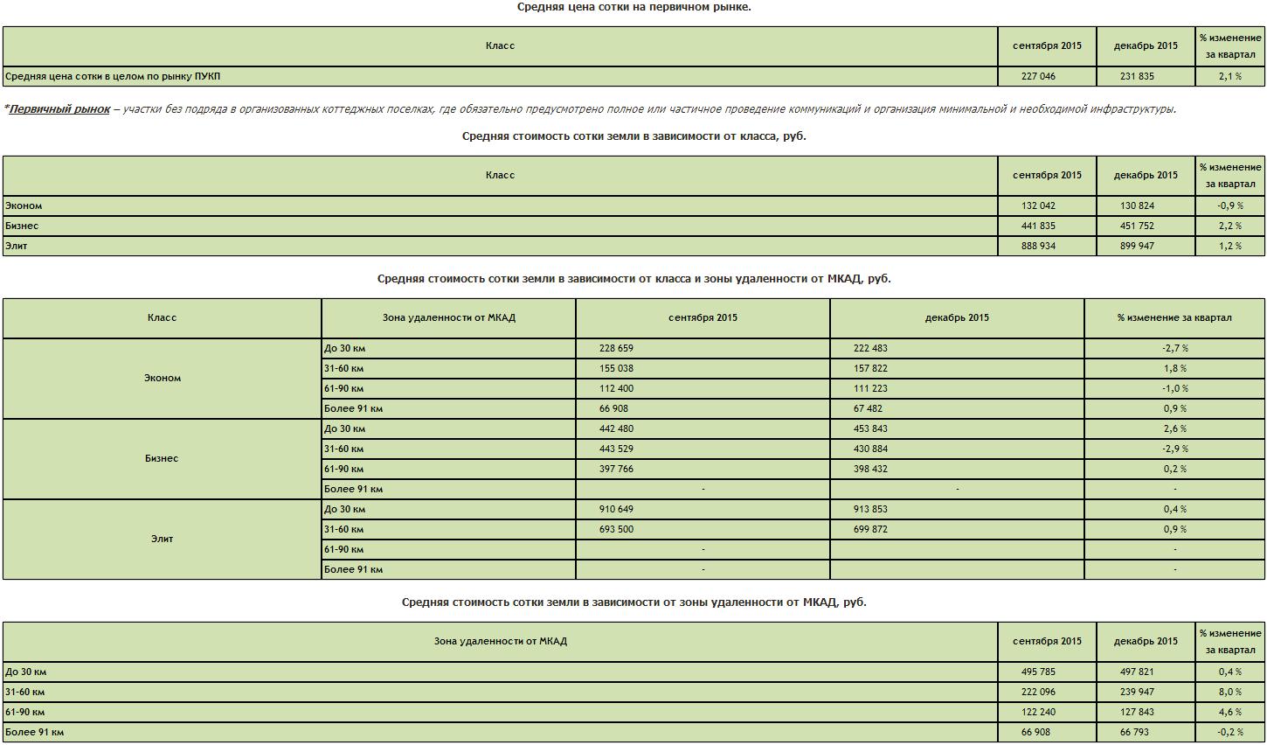This screenshot has height=745, width=1267.
Task: Click the value 122 240
Action: 1038,712
